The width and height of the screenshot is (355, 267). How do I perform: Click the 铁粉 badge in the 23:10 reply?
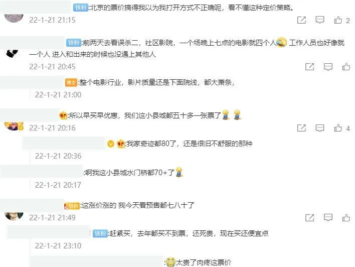[100, 234]
